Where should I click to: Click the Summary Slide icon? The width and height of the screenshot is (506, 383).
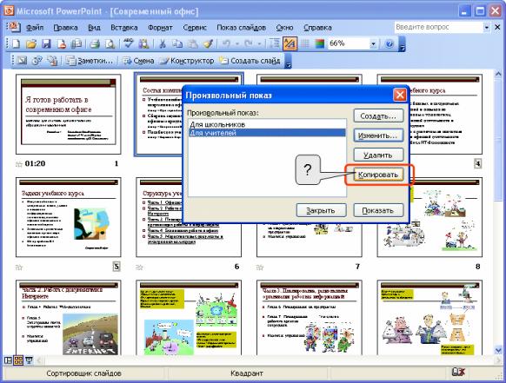[52, 60]
